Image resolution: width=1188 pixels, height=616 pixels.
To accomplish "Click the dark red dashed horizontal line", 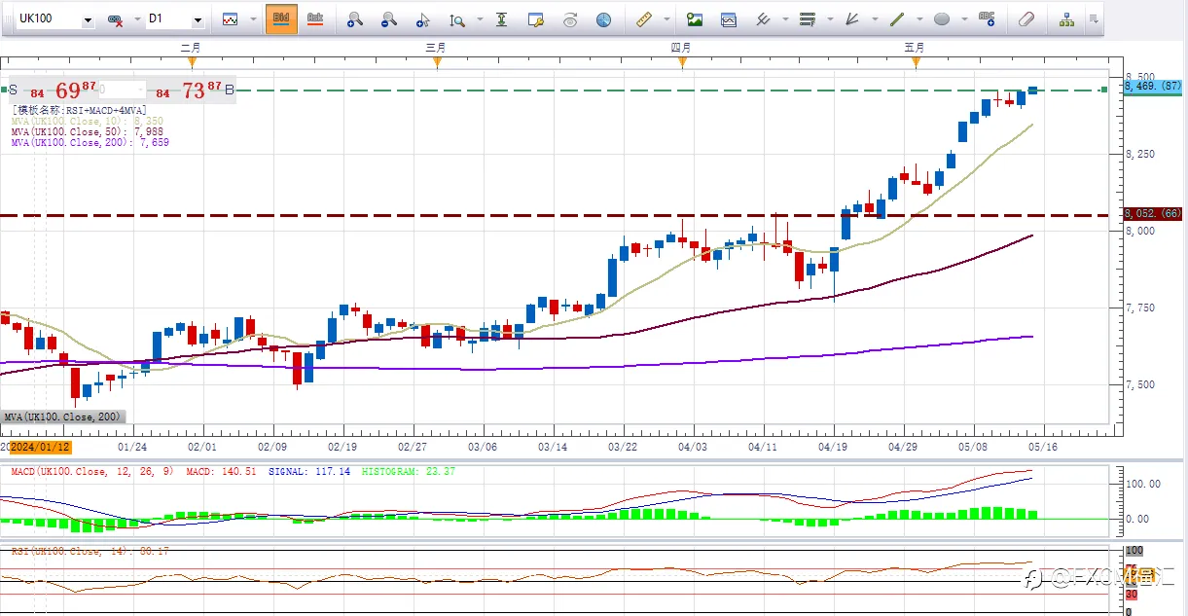I will point(555,215).
